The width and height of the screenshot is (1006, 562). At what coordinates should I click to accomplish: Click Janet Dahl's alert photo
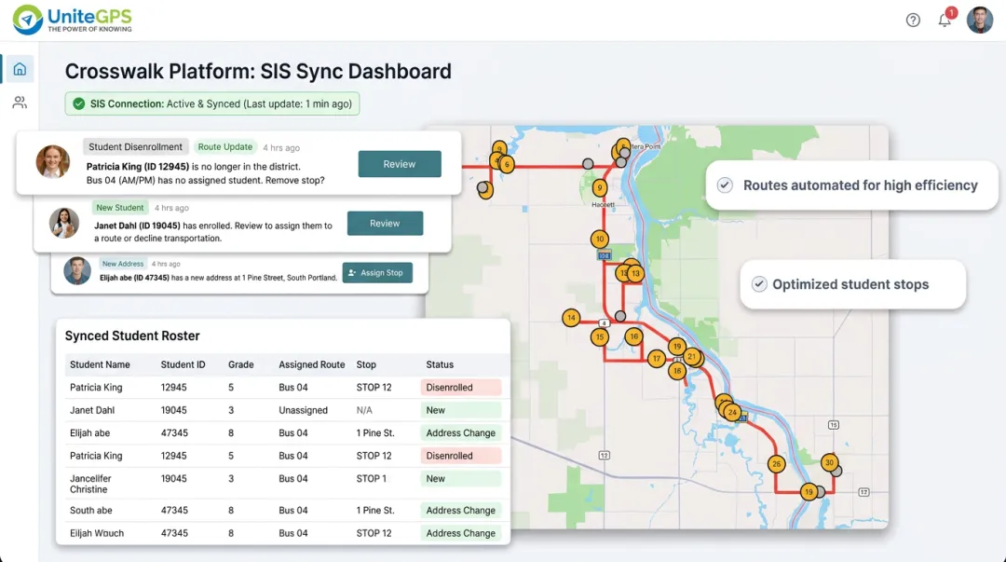tap(64, 223)
